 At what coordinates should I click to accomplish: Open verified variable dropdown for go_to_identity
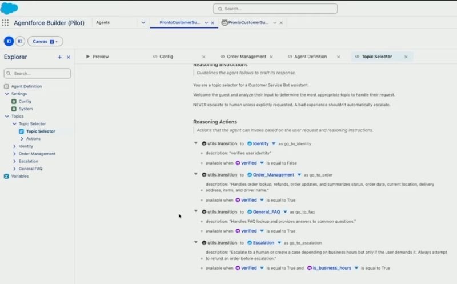pyautogui.click(x=262, y=163)
